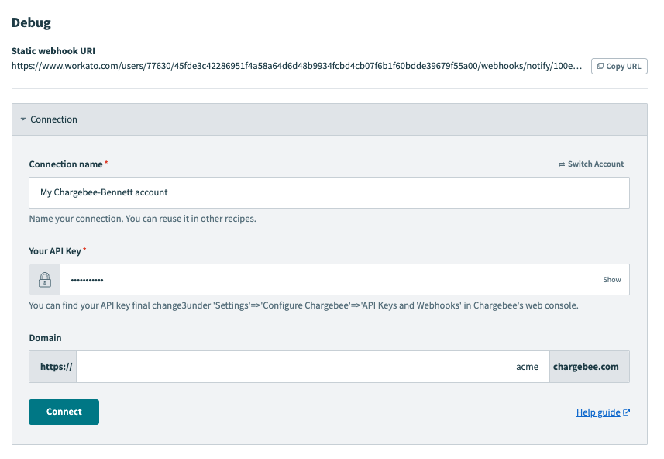Click the Debug page heading
664x459 pixels.
click(x=29, y=22)
